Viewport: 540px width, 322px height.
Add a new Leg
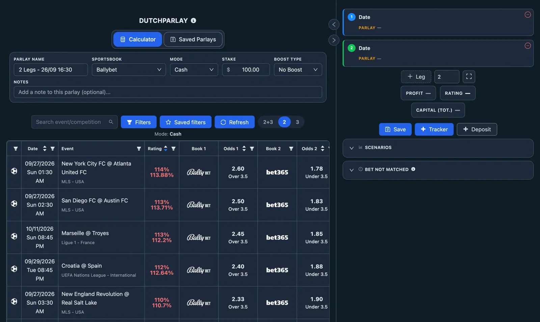point(416,77)
